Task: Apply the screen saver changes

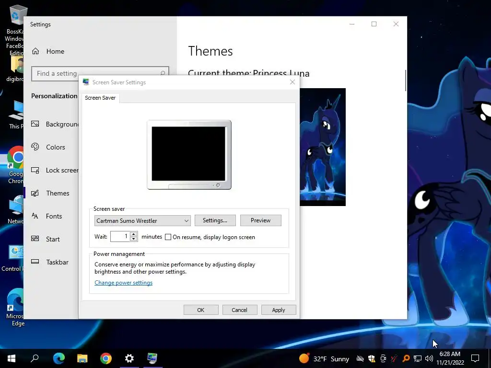Action: 279,310
